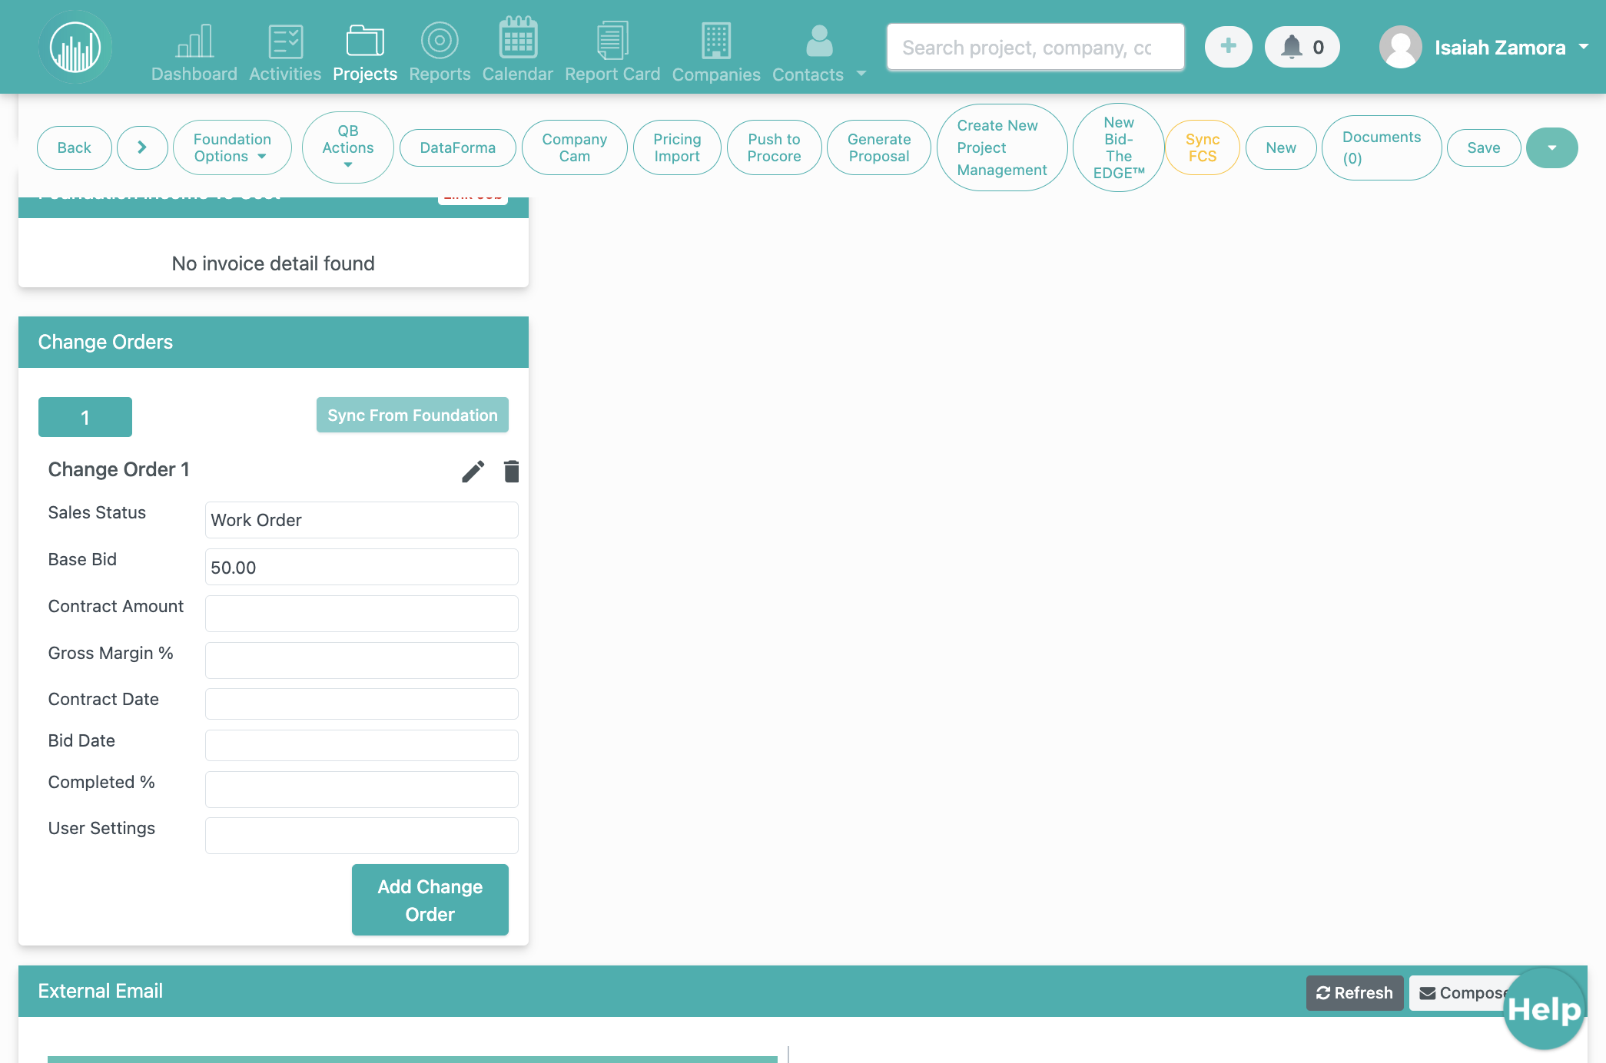
Task: Click Push to Procore button
Action: click(x=775, y=147)
